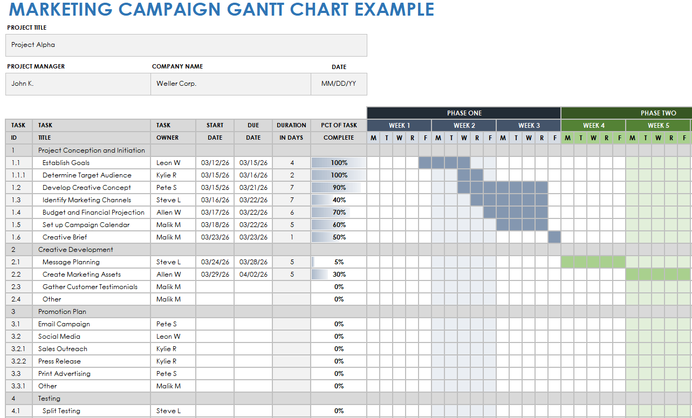Click the Split Testing task title
The image size is (692, 418).
(61, 411)
